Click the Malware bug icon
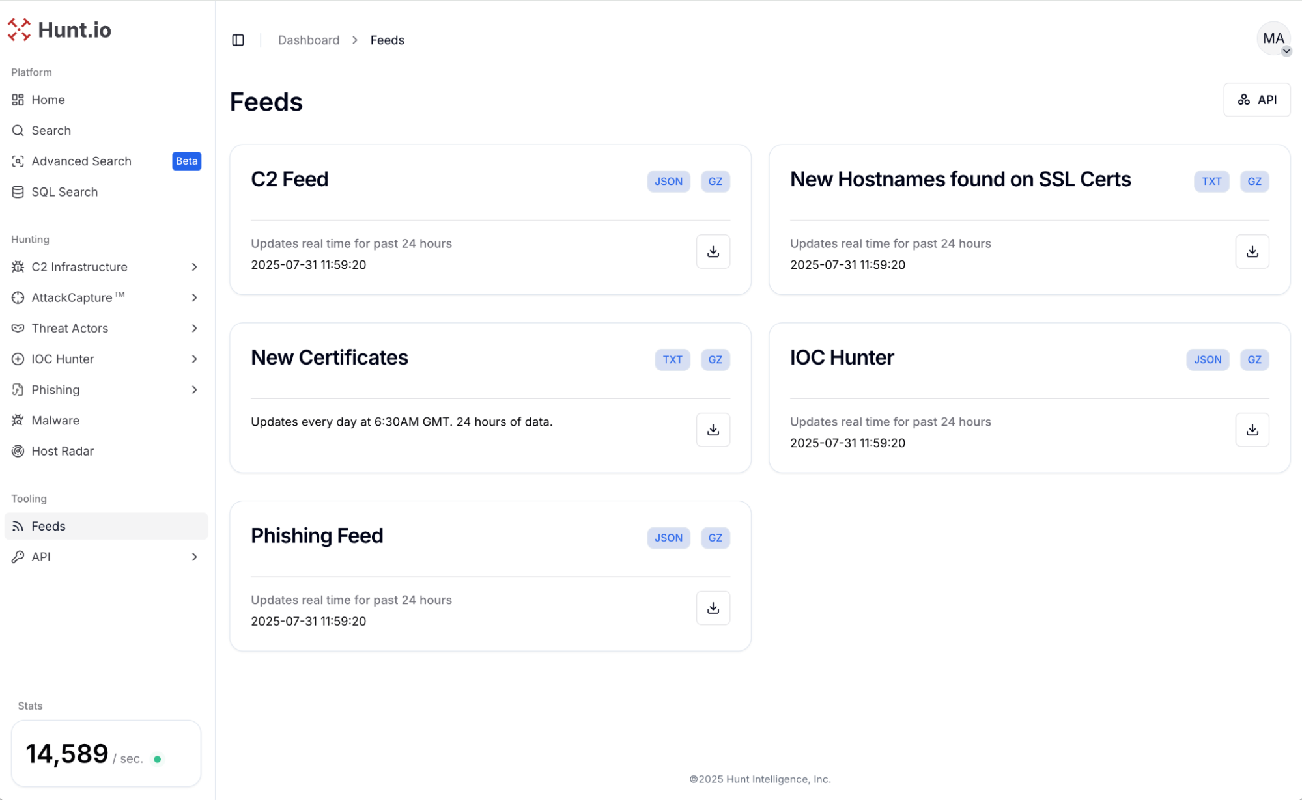1302x800 pixels. pyautogui.click(x=18, y=420)
